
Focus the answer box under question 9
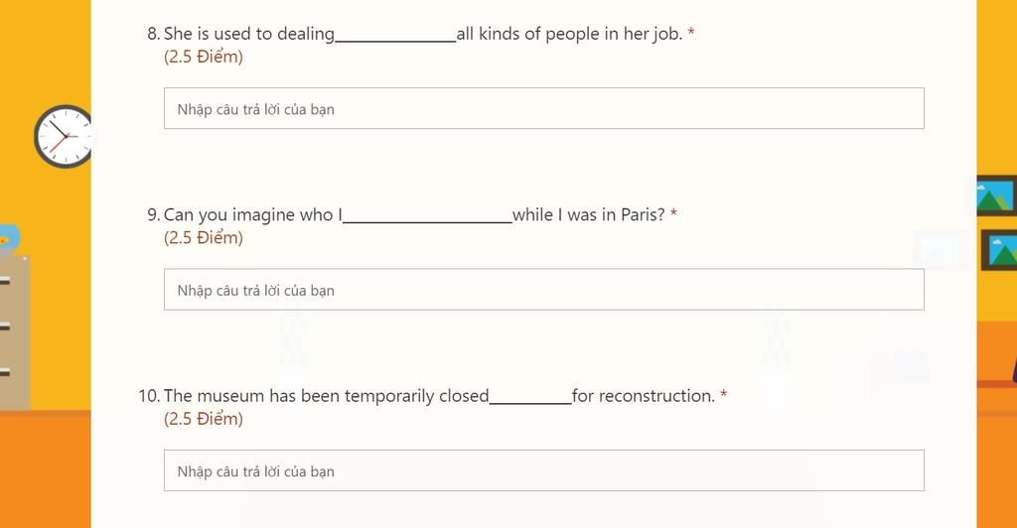[543, 290]
